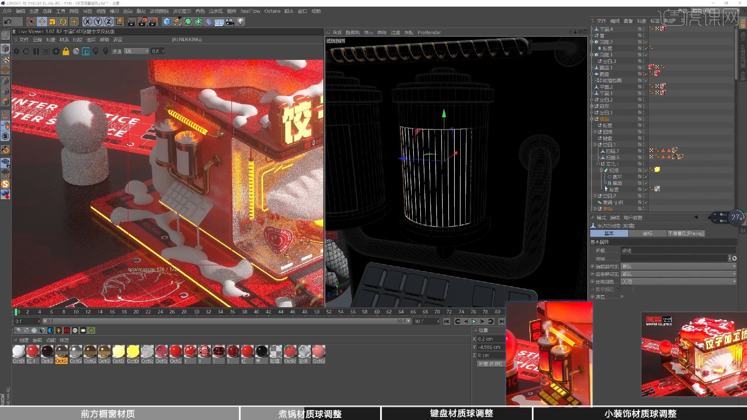The width and height of the screenshot is (747, 420).
Task: Open Object Manager 标签 menu
Action: click(x=655, y=21)
